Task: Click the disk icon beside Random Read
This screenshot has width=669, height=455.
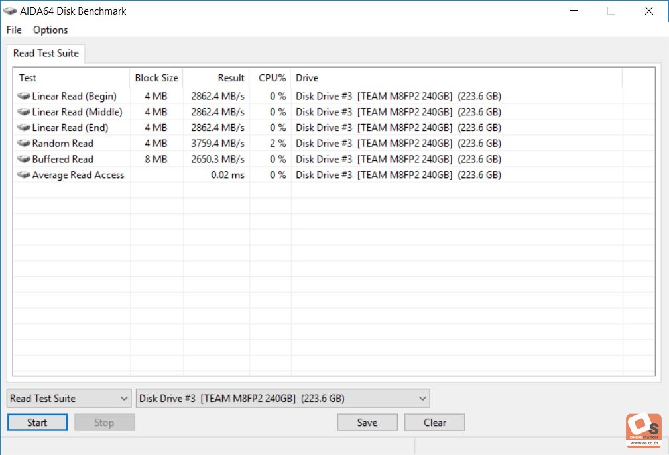Action: tap(24, 143)
